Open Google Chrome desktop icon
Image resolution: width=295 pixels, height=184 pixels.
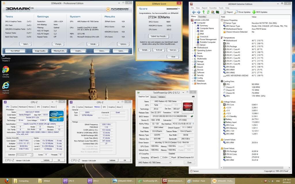[6, 72]
